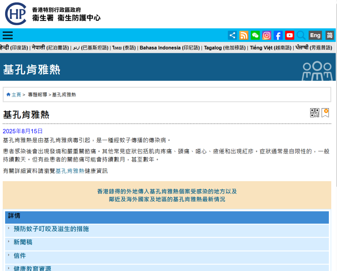Open the YouTube channel icon
Image resolution: width=337 pixels, height=271 pixels.
coord(290,35)
